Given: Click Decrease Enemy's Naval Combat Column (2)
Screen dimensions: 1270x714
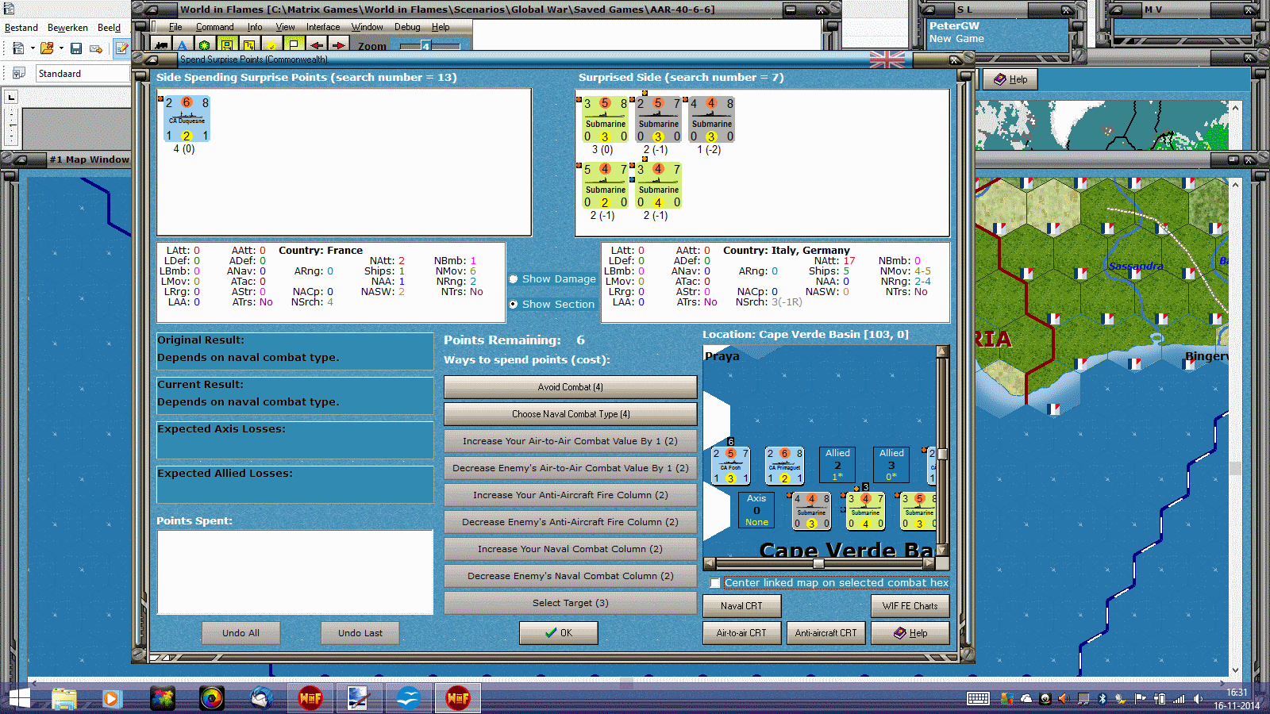Looking at the screenshot, I should [571, 576].
